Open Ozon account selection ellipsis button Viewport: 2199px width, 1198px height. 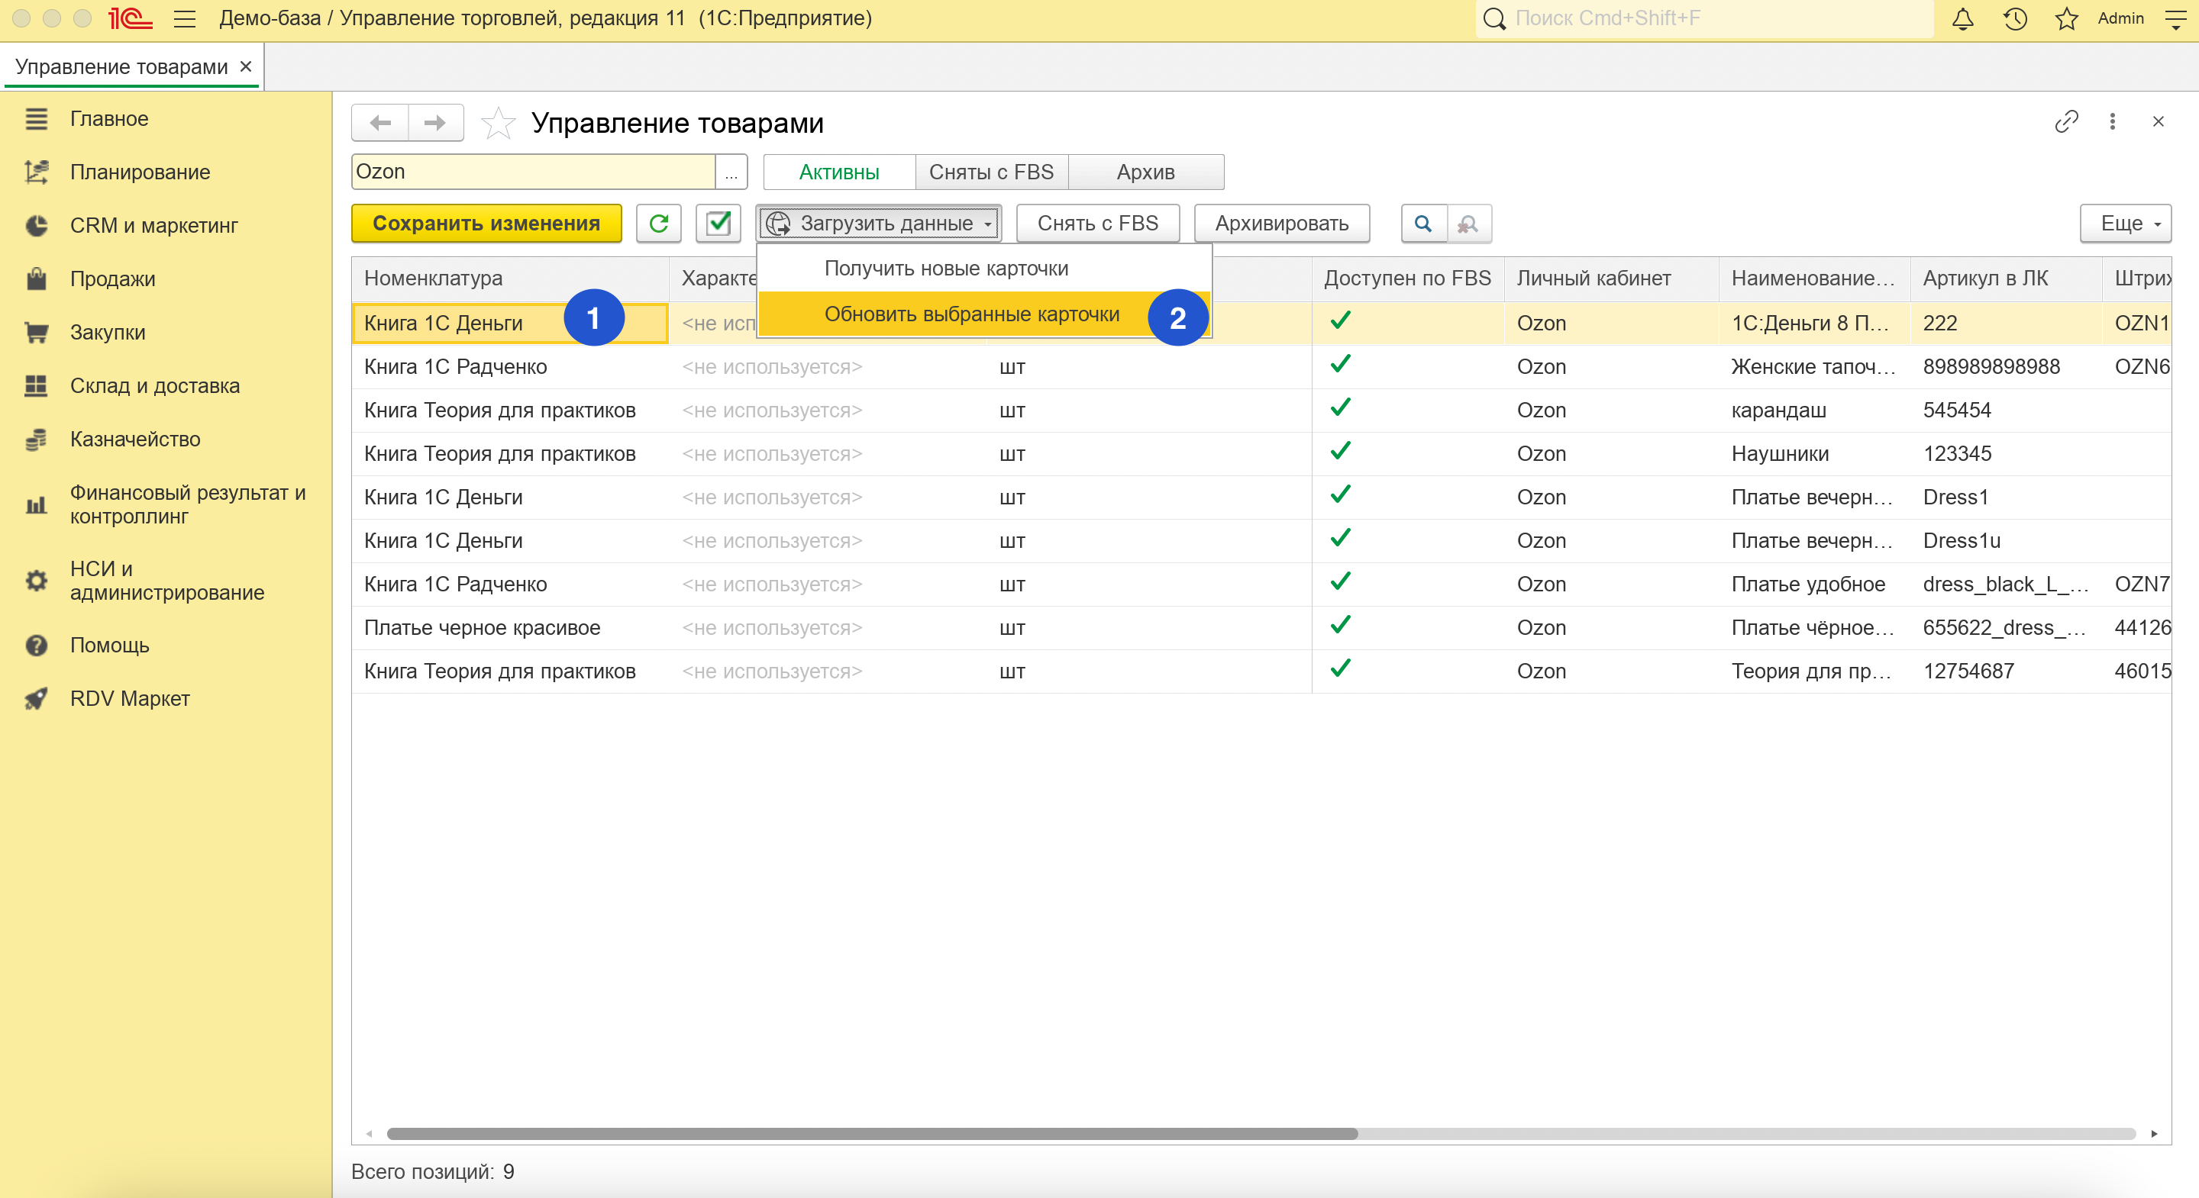[731, 172]
